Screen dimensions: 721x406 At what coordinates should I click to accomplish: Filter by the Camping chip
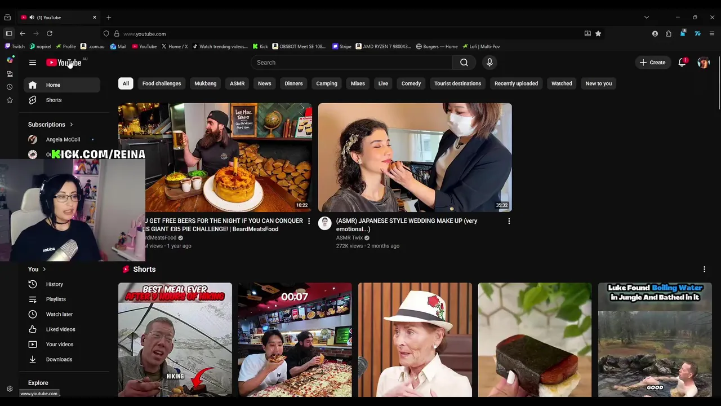click(x=327, y=83)
